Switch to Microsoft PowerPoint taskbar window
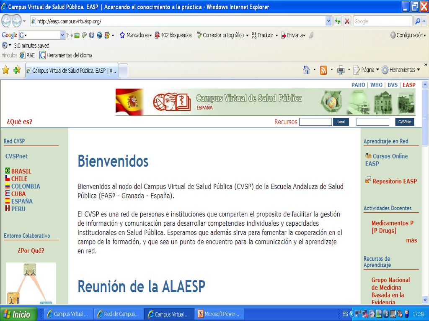Image resolution: width=429 pixels, height=321 pixels. pos(220,314)
